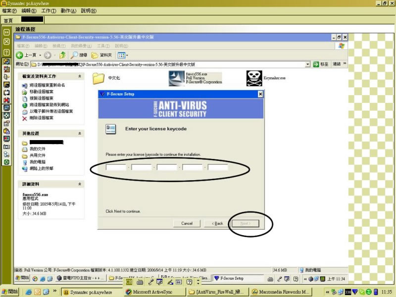Switch to F-Secure Setup in remote taskbar
Image resolution: width=396 pixels, height=297 pixels.
tap(239, 278)
